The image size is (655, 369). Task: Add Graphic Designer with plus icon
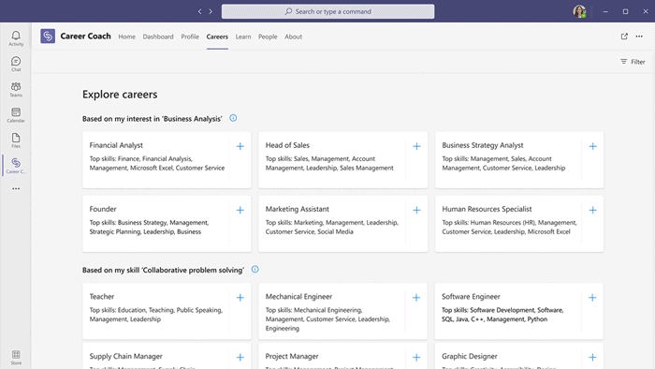(592, 358)
